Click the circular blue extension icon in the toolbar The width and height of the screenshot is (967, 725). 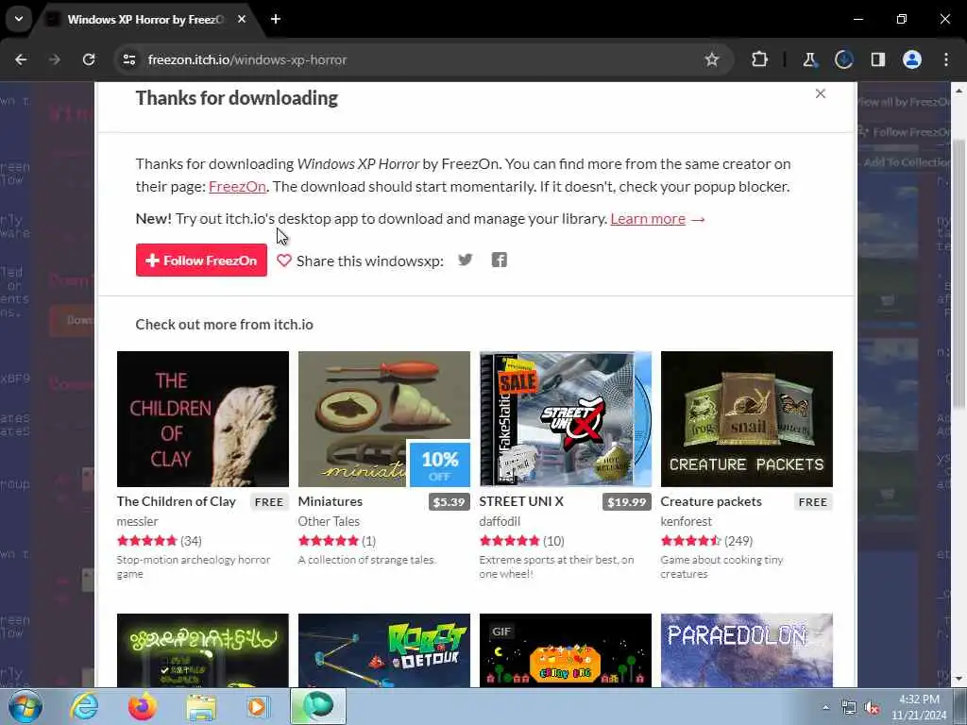coord(843,59)
